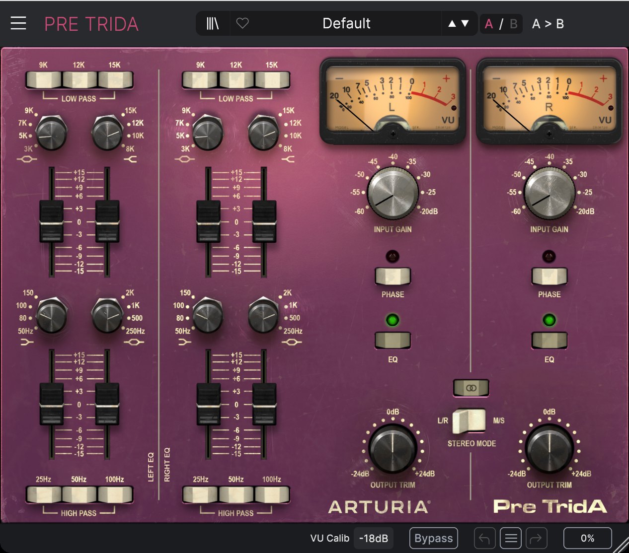Toggle right channel Phase switch
The height and width of the screenshot is (553, 629).
549,276
